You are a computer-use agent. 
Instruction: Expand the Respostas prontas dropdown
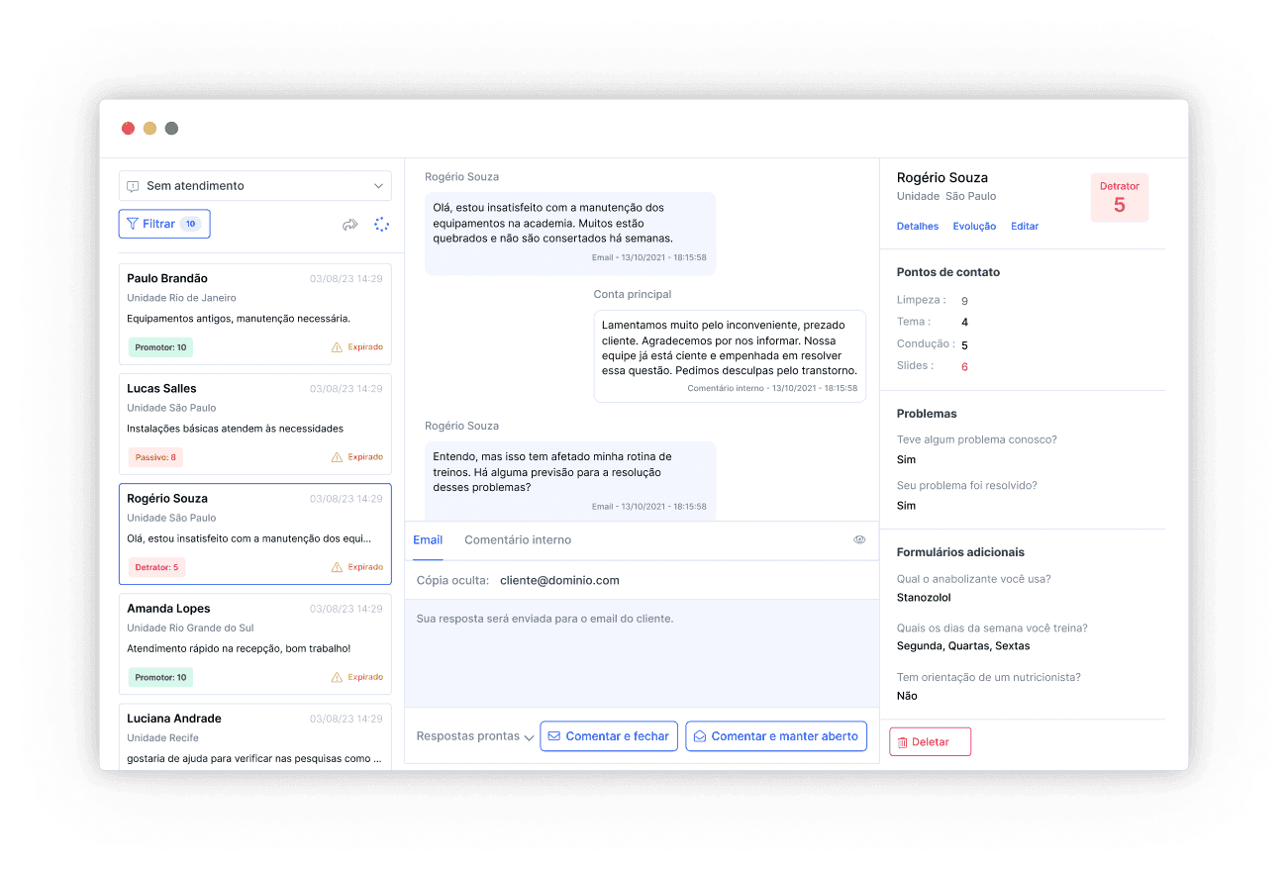[x=475, y=736]
